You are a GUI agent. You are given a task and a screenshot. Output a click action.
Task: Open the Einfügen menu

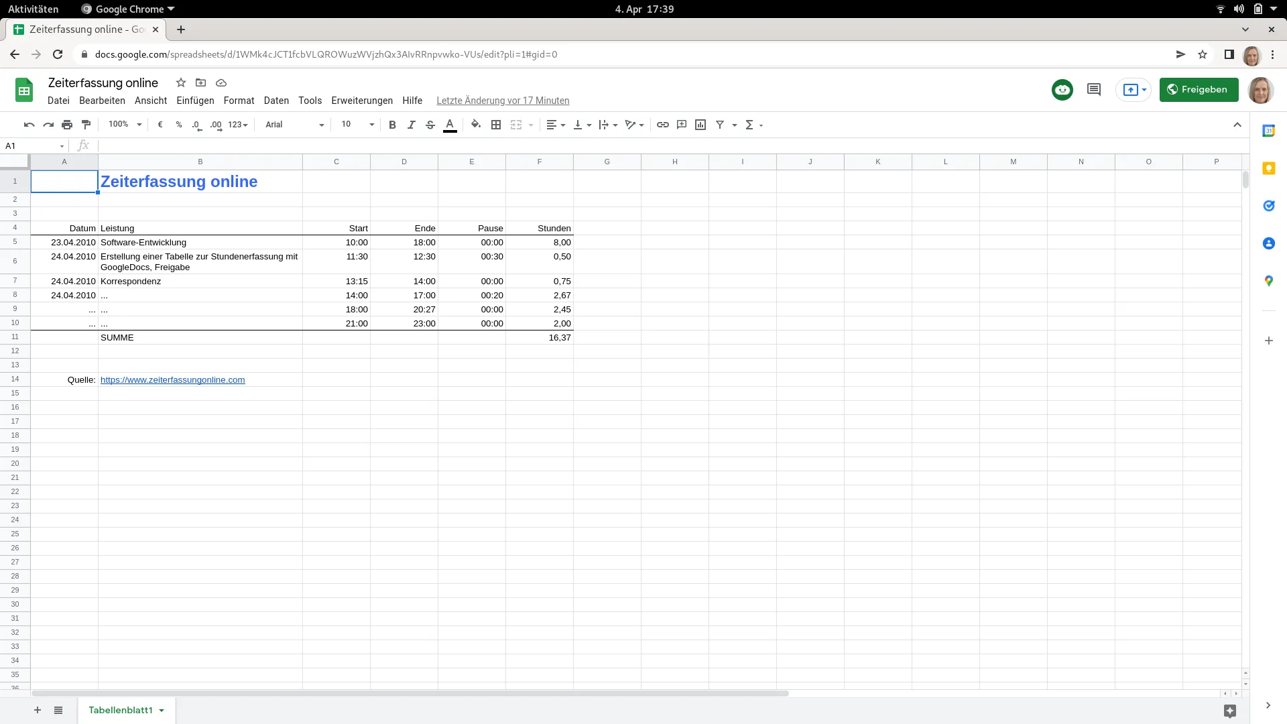[x=195, y=101]
